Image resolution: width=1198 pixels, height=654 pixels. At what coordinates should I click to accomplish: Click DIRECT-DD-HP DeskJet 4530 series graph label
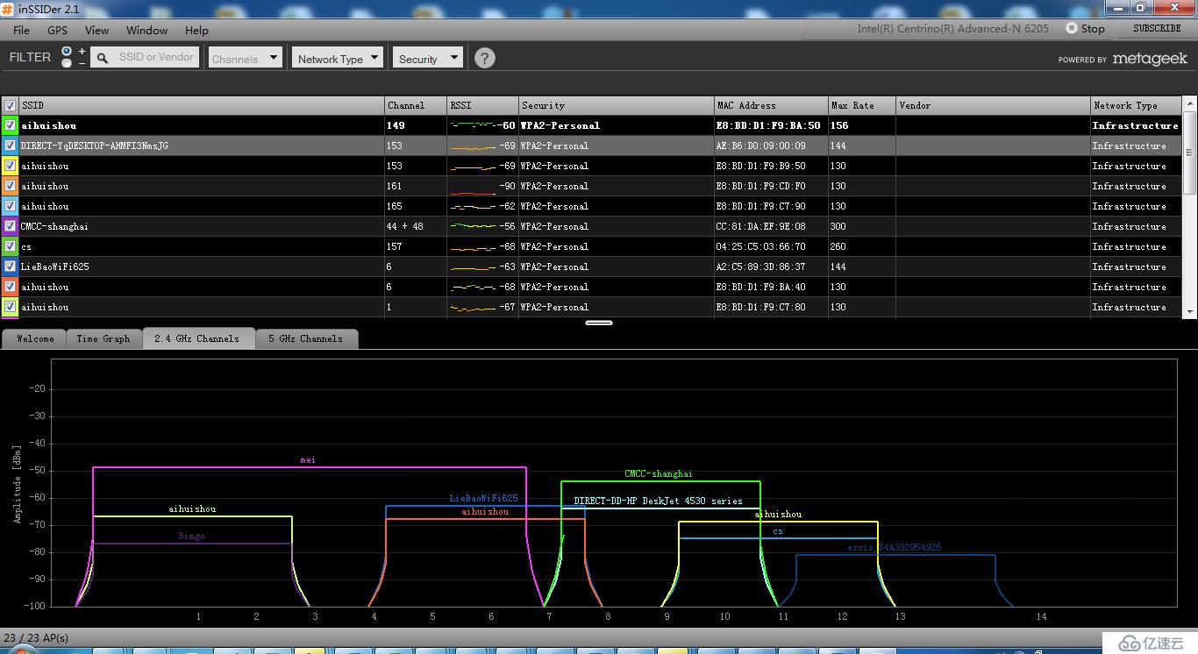pos(659,501)
